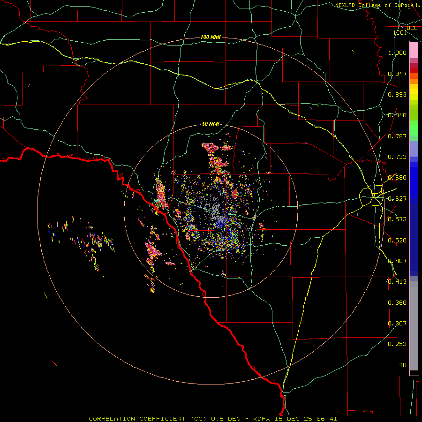Click the 100 NMI range ring label

tap(211, 37)
